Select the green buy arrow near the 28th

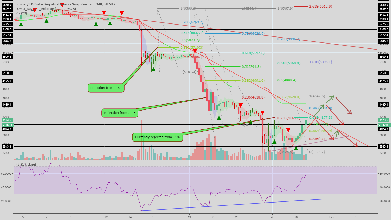click(296, 148)
